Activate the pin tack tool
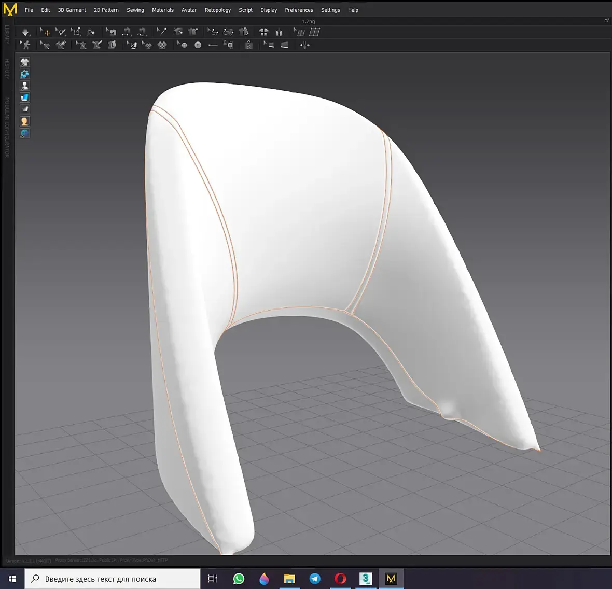Screen dimensions: 612x589 tap(162, 32)
